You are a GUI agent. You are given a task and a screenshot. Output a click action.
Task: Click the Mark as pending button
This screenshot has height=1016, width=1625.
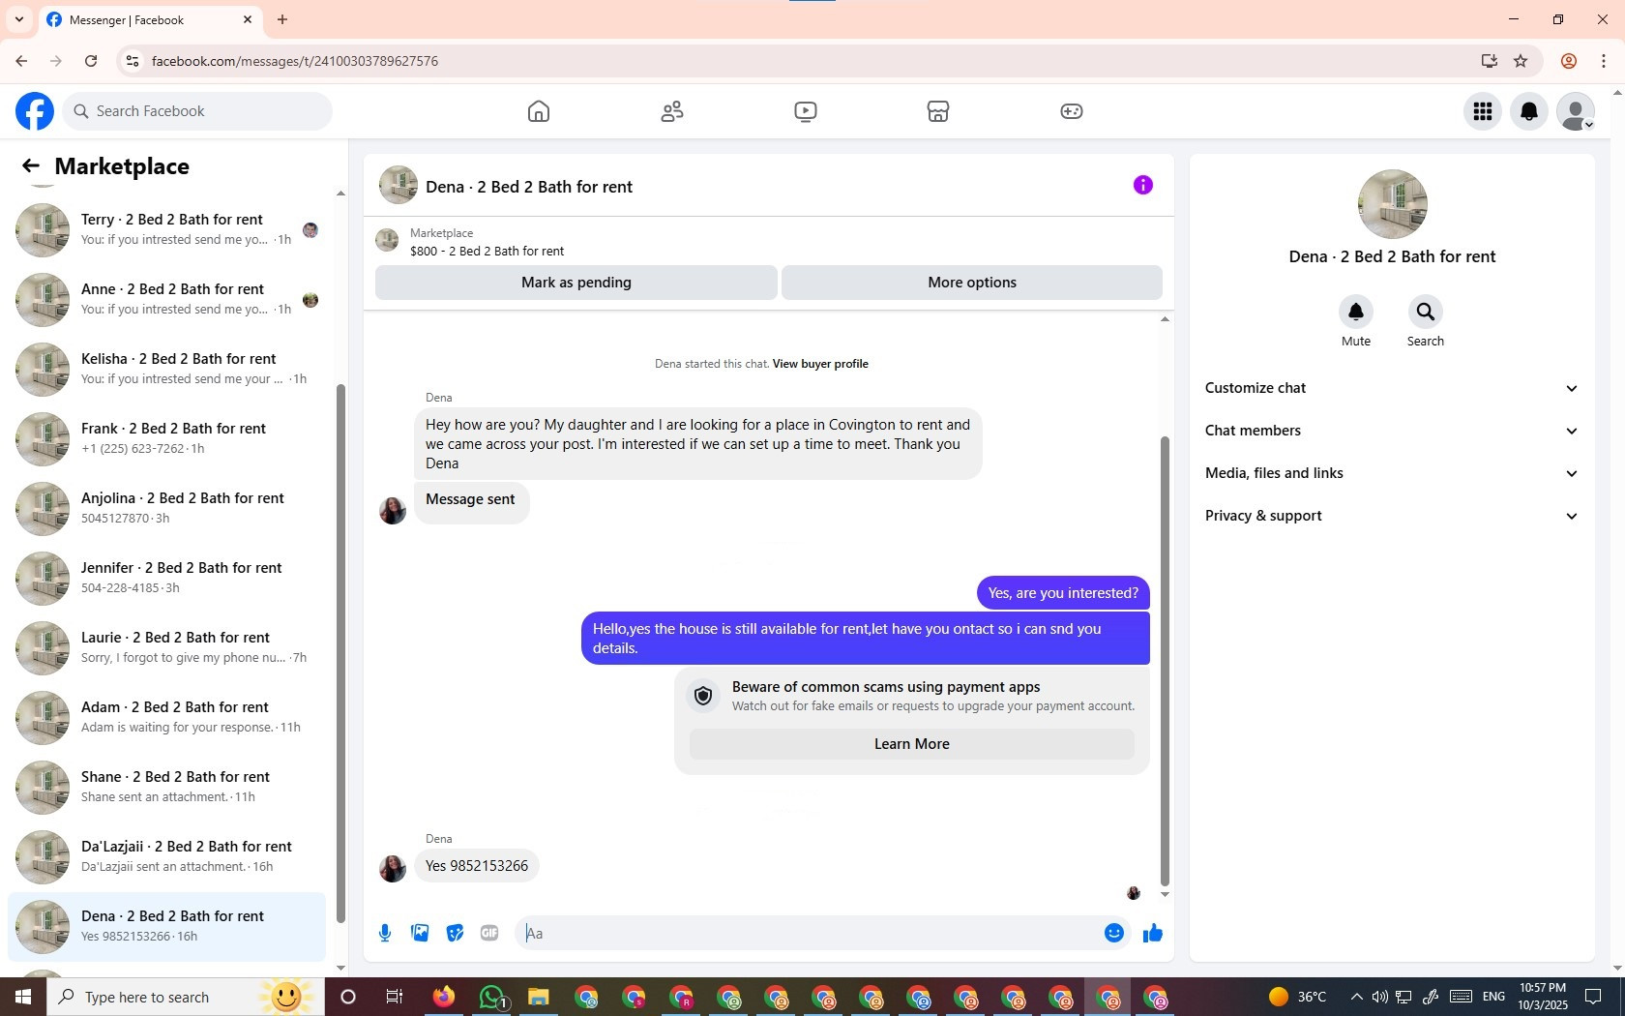(576, 283)
